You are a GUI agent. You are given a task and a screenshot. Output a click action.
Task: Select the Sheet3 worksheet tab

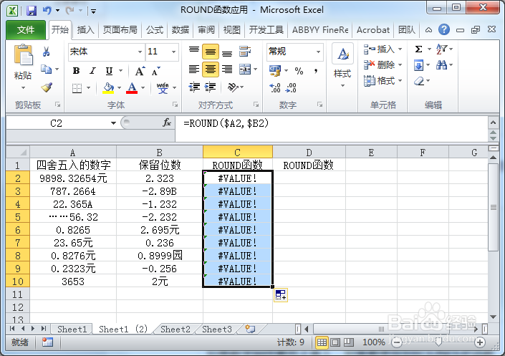[217, 329]
